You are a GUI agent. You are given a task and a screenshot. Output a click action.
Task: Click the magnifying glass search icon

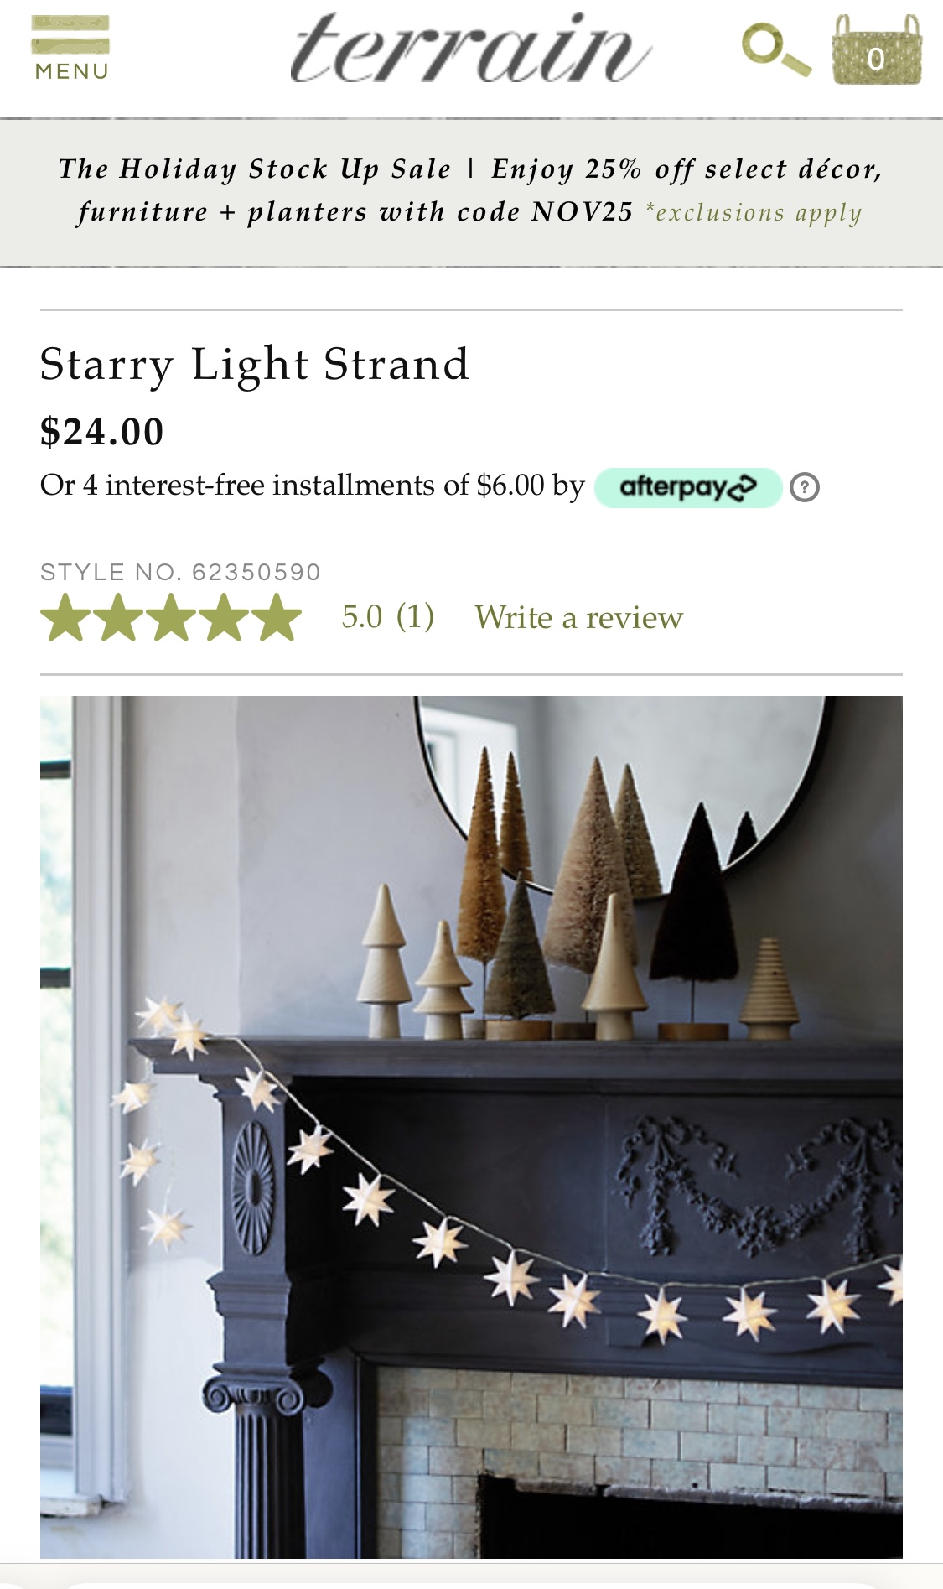tap(776, 51)
